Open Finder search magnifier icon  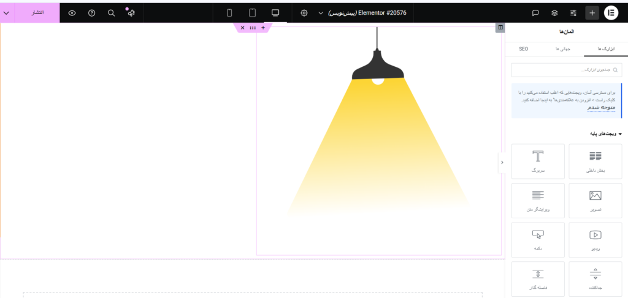(111, 12)
